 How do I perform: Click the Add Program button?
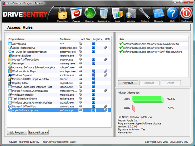(17, 132)
